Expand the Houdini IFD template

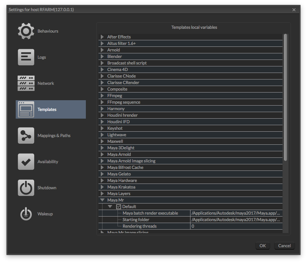point(102,122)
